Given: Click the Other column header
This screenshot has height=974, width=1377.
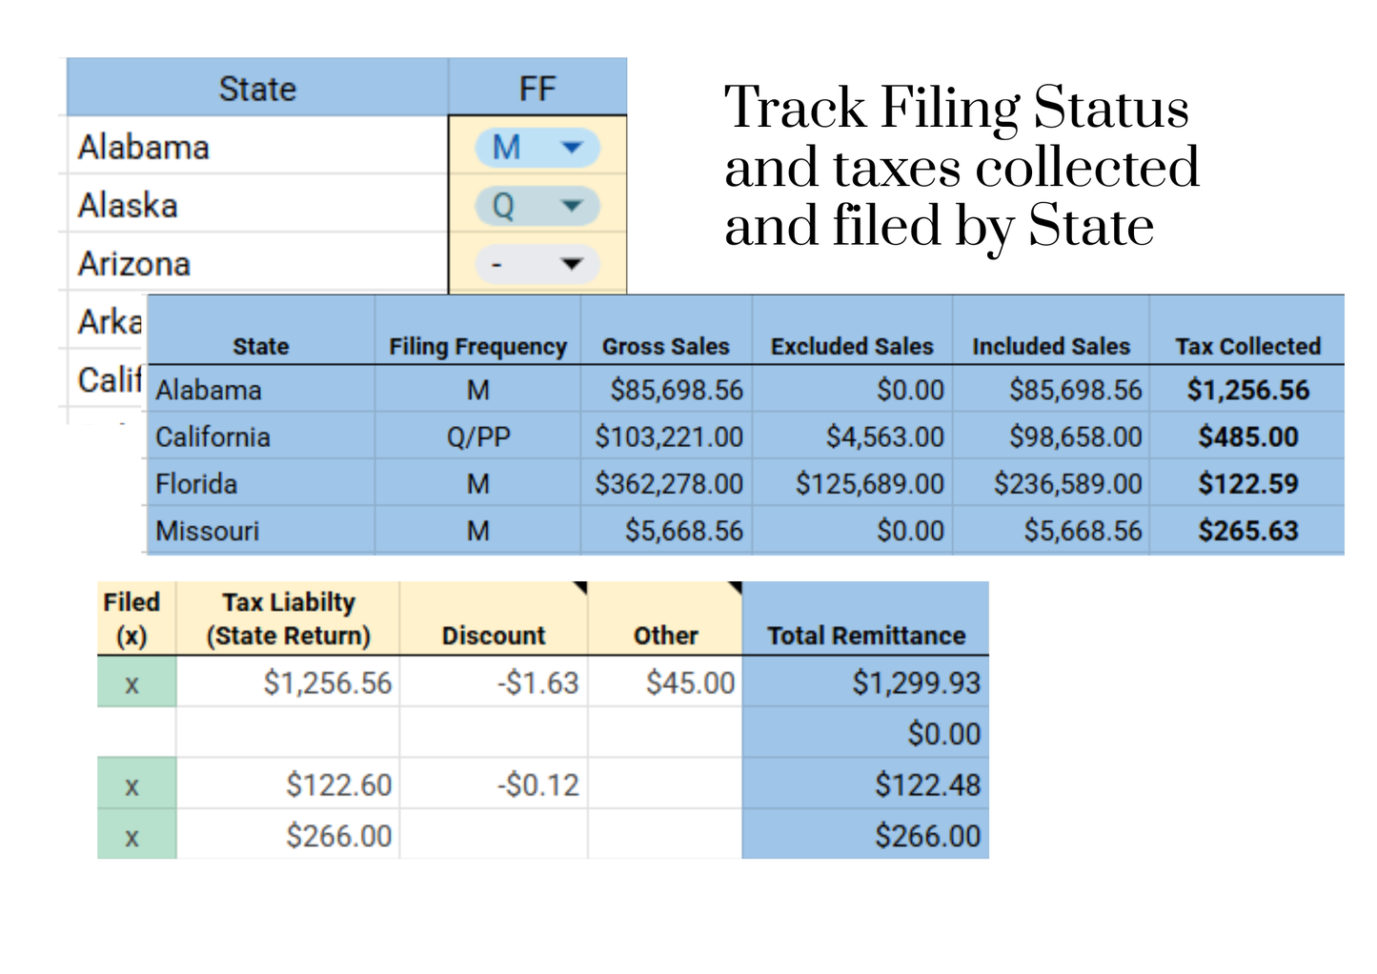Looking at the screenshot, I should point(665,619).
